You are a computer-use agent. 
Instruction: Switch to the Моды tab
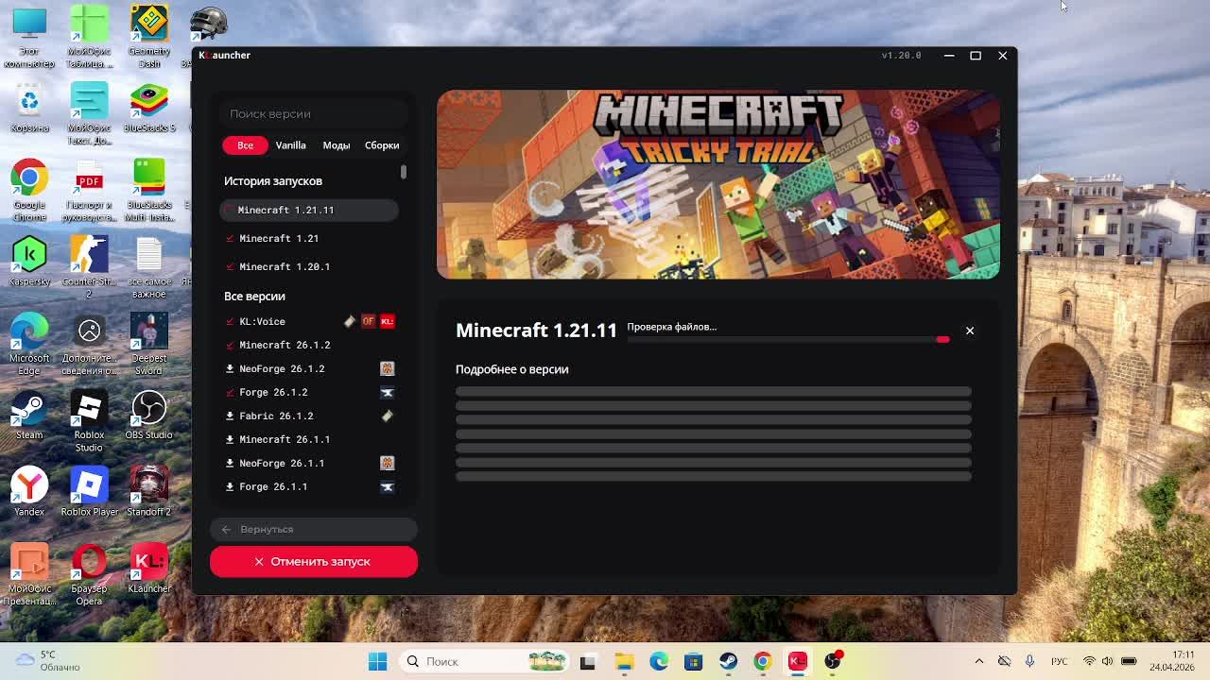(336, 145)
